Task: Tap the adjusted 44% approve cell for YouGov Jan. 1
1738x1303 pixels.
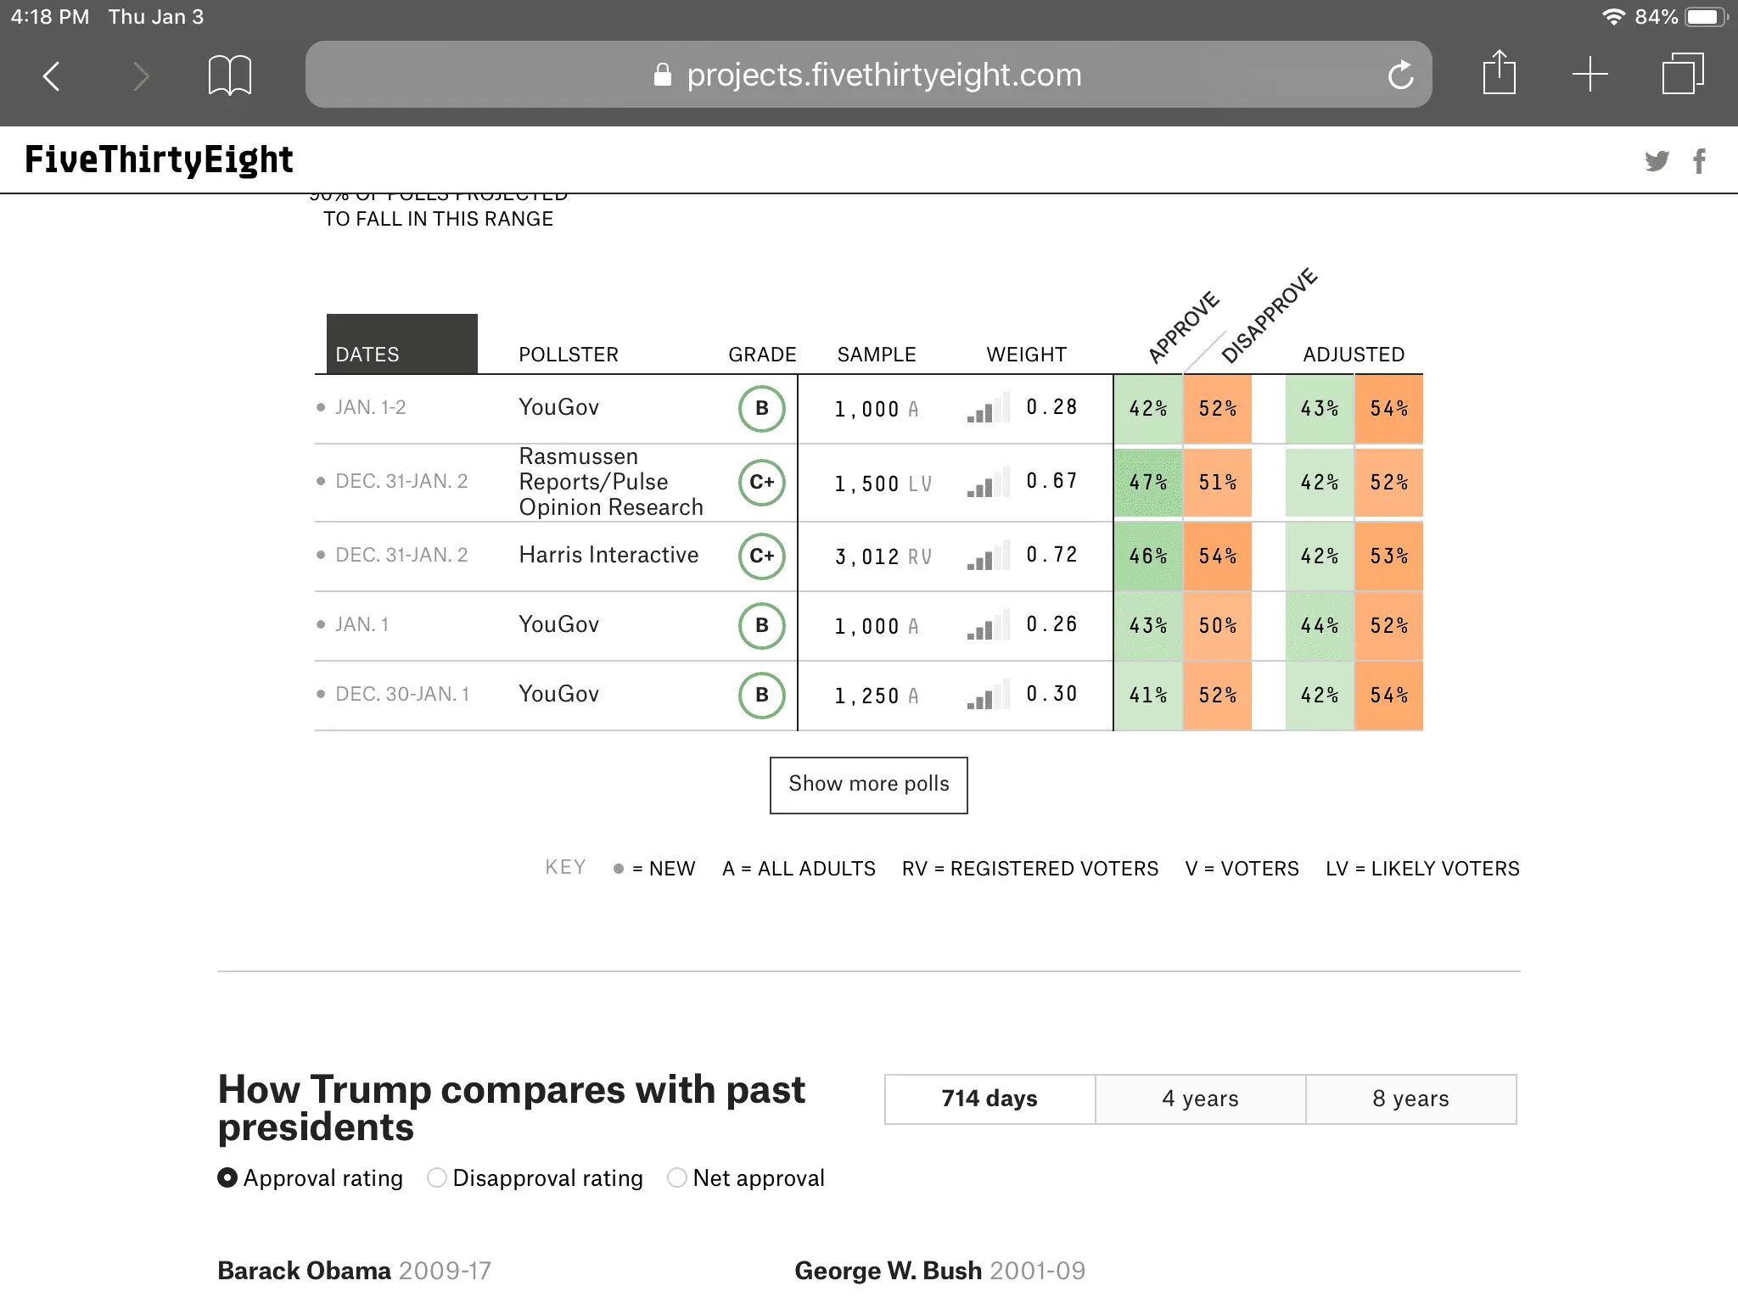Action: [x=1320, y=625]
